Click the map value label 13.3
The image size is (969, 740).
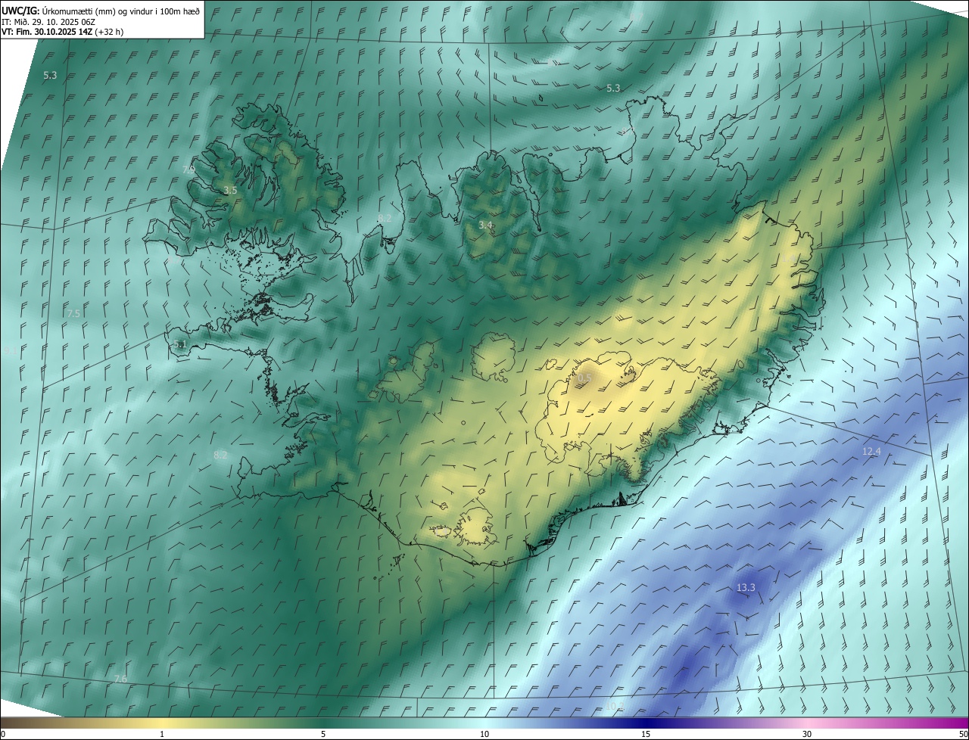[x=746, y=587]
